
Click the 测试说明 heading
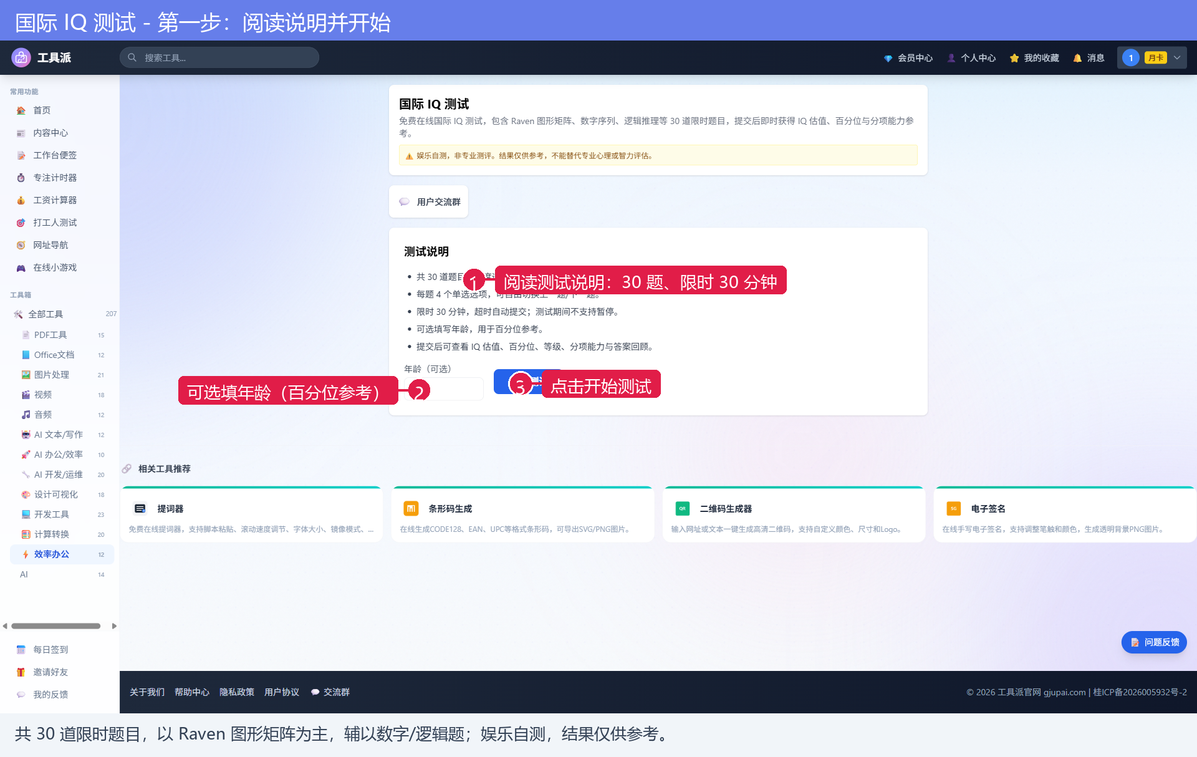coord(426,251)
